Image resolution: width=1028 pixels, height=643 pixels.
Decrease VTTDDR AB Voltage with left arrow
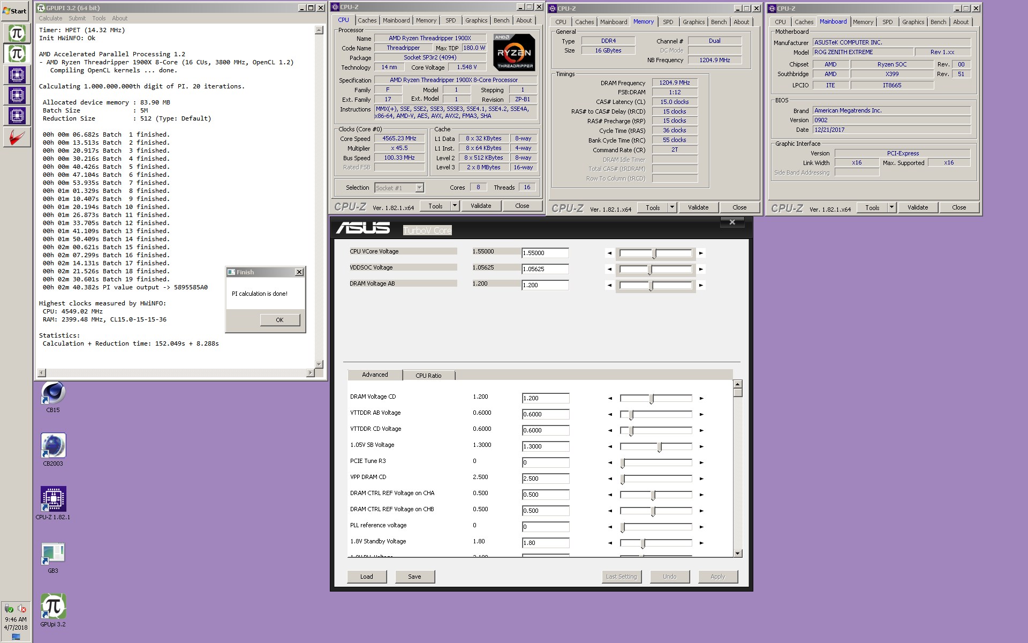point(609,414)
